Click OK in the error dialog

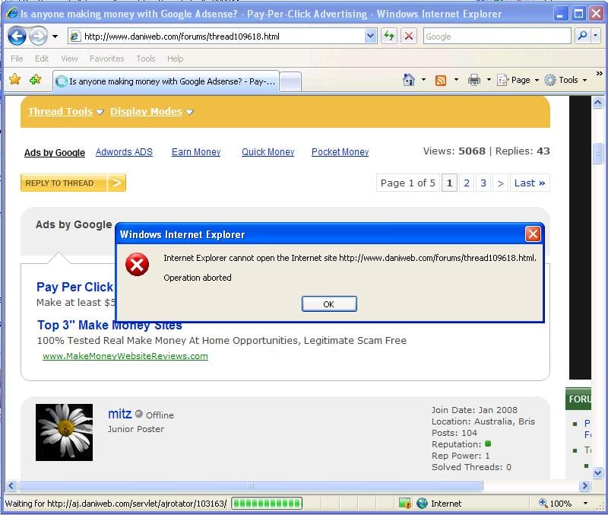click(x=329, y=304)
